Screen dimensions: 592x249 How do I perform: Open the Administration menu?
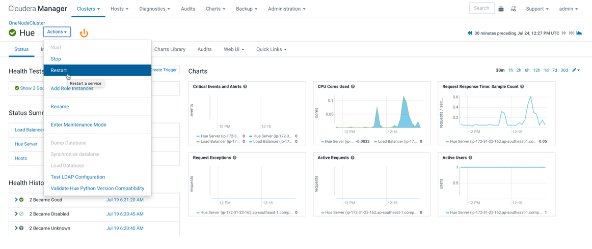click(286, 9)
